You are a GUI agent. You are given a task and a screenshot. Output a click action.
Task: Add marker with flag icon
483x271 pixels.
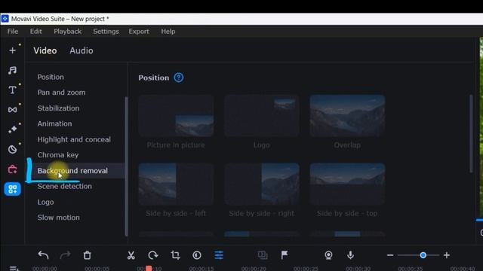pyautogui.click(x=285, y=255)
